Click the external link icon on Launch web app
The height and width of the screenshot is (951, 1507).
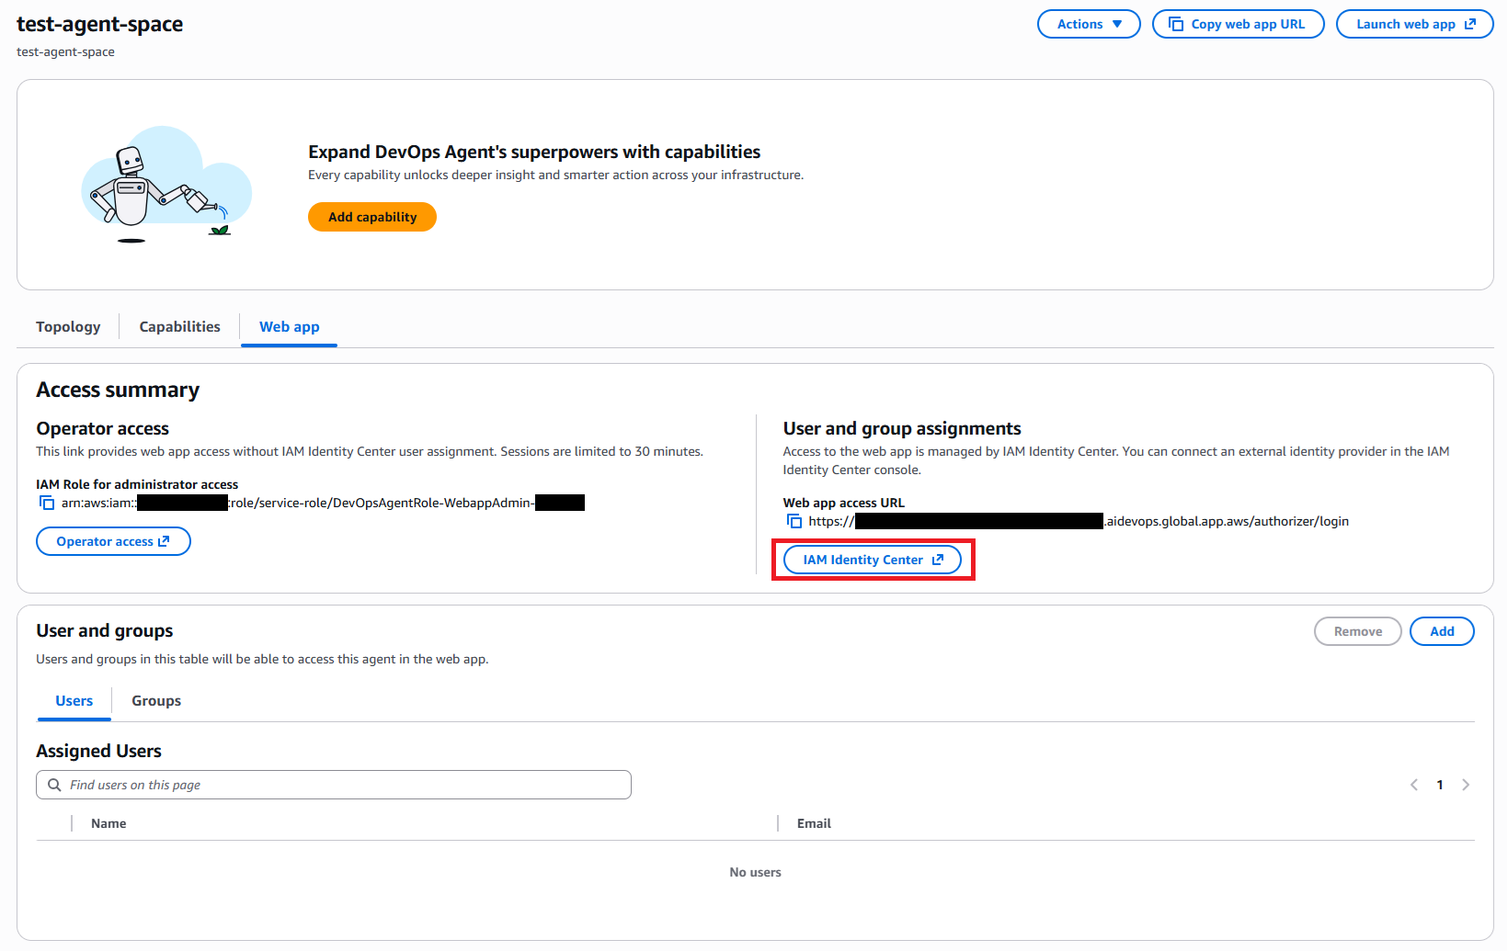[x=1472, y=24]
